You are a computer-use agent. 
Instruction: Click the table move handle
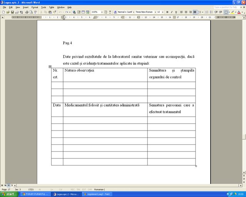pyautogui.click(x=50, y=67)
